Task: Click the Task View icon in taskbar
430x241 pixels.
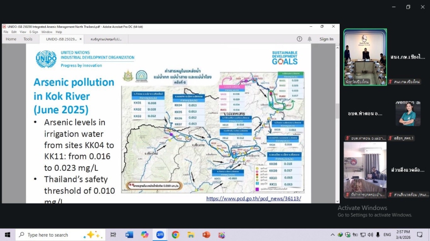Action: pos(113,235)
